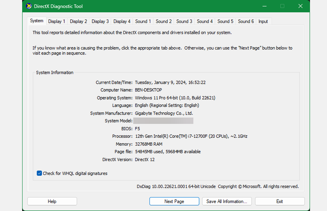Screen dimensions: 327x211
Task: View the Sound 4 tab
Action: coord(205,21)
